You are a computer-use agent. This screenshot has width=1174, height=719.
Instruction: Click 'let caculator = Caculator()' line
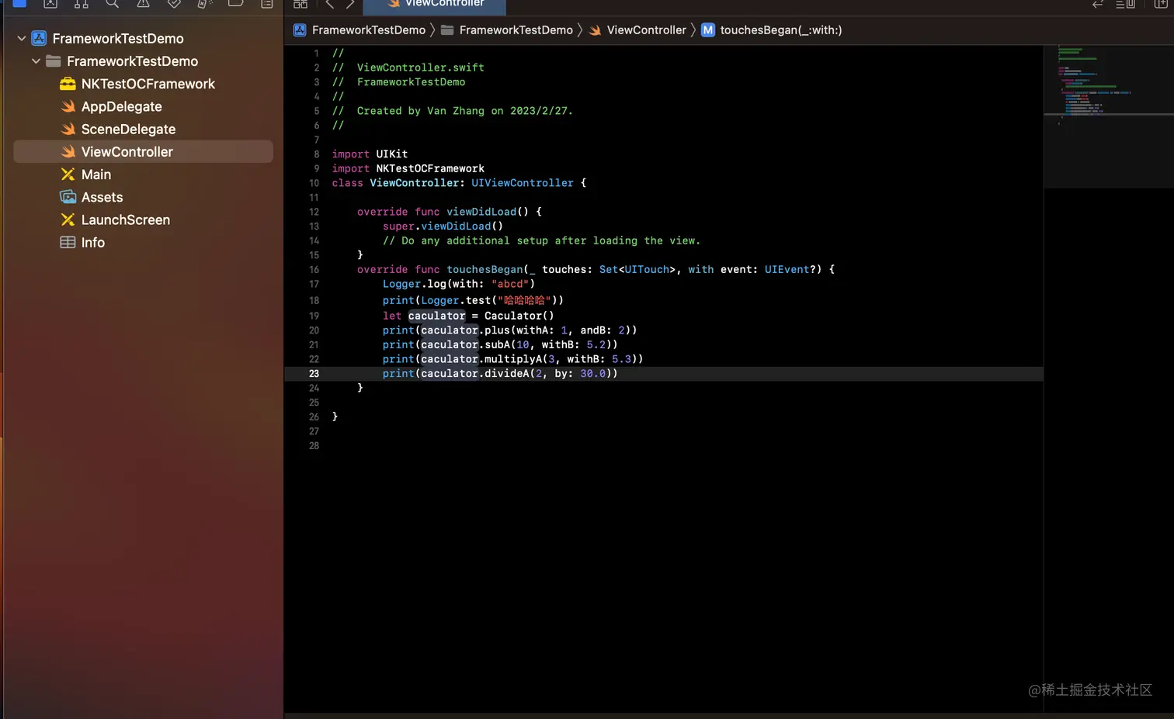(467, 316)
